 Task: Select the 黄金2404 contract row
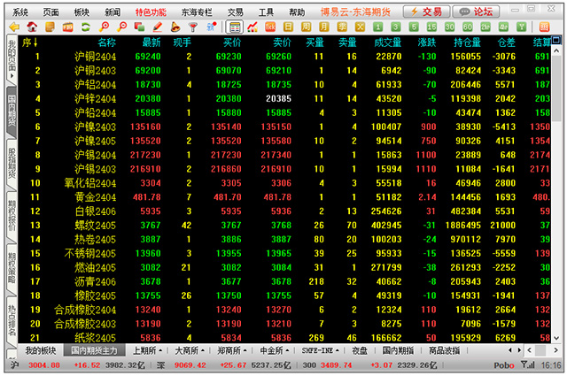pyautogui.click(x=284, y=197)
